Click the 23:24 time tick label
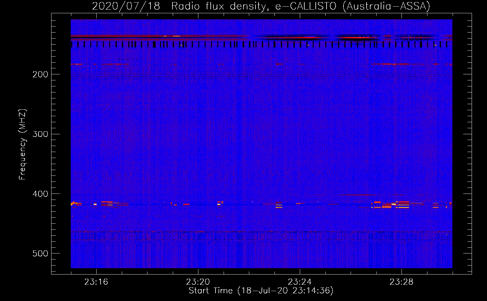Viewport: 487px width, 301px height. tap(299, 282)
